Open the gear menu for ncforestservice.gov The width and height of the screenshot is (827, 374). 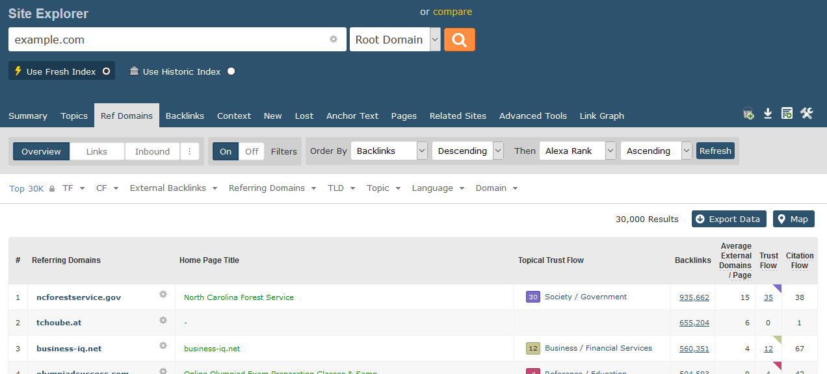click(163, 295)
